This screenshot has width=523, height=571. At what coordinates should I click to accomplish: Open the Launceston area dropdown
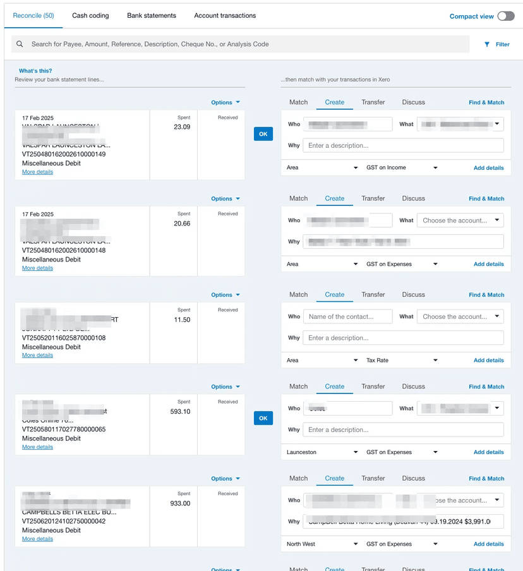(320, 452)
